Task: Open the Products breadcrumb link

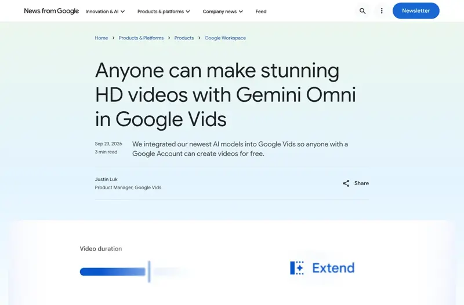Action: pyautogui.click(x=184, y=38)
